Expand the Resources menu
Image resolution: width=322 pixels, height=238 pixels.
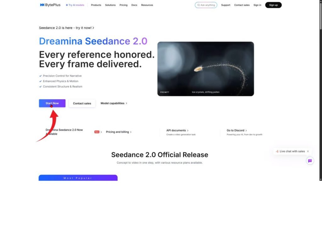click(147, 5)
